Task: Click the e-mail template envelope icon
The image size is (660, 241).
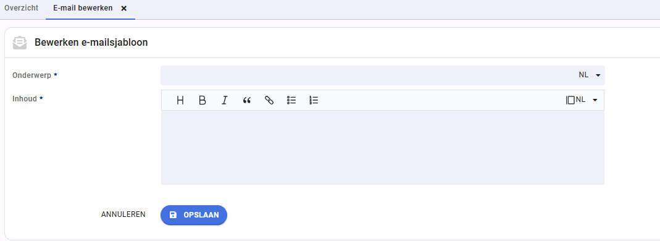Action: [x=20, y=43]
